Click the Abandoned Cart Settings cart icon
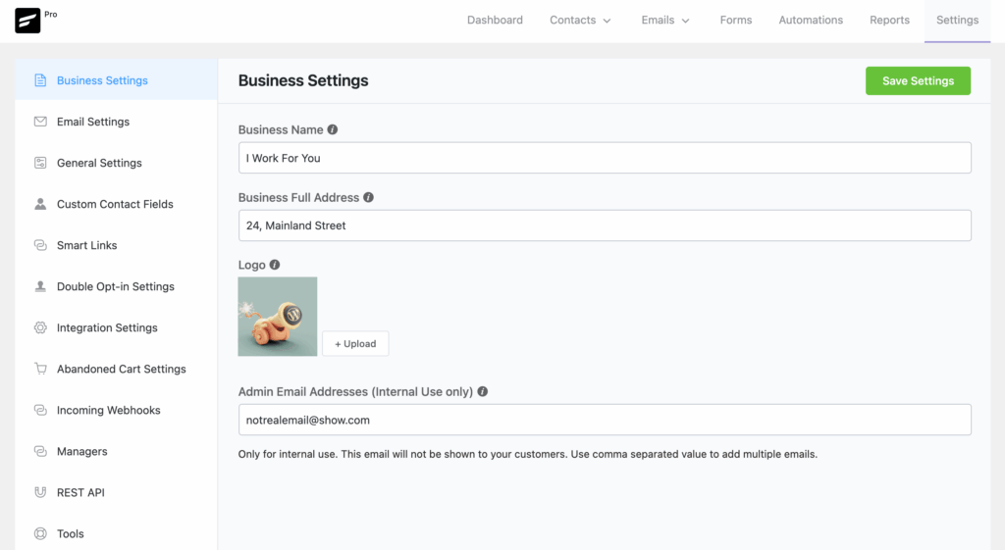Viewport: 1005px width, 550px height. point(40,369)
